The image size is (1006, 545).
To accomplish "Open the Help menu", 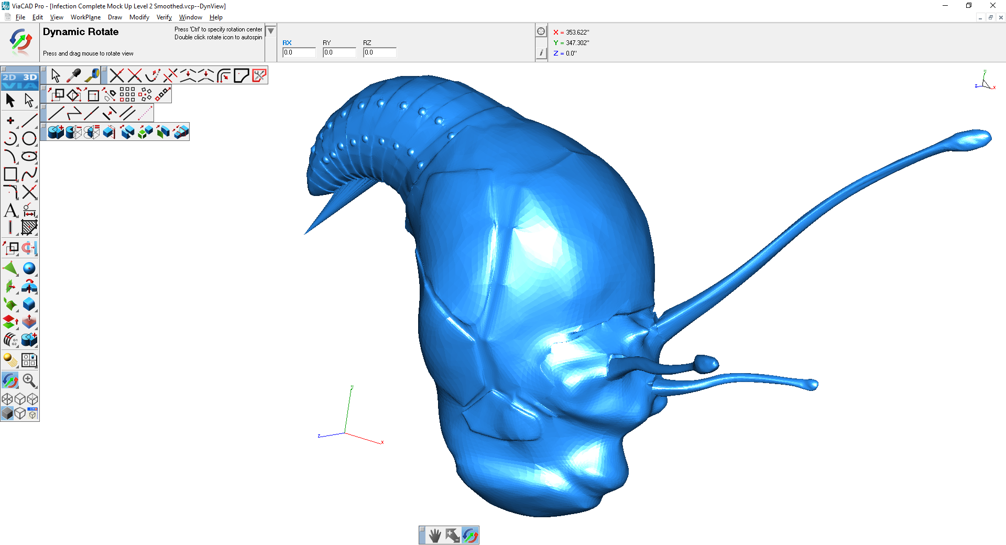I will point(216,17).
